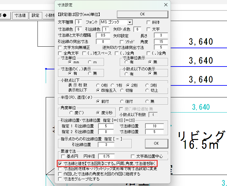Check the 文字高位置中心 option

(x=133, y=156)
